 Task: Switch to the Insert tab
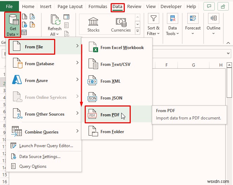click(x=46, y=7)
